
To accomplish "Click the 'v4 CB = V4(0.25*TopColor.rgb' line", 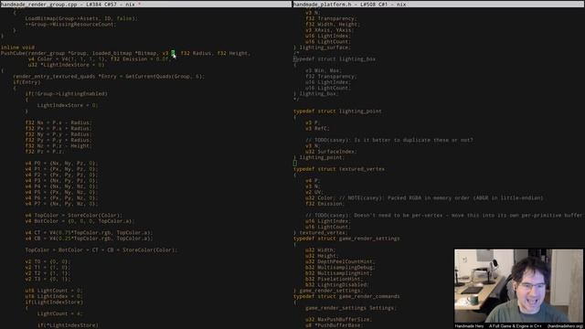I will click(90, 239).
